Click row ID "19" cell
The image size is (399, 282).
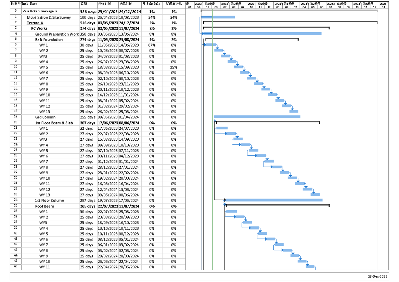point(16,117)
